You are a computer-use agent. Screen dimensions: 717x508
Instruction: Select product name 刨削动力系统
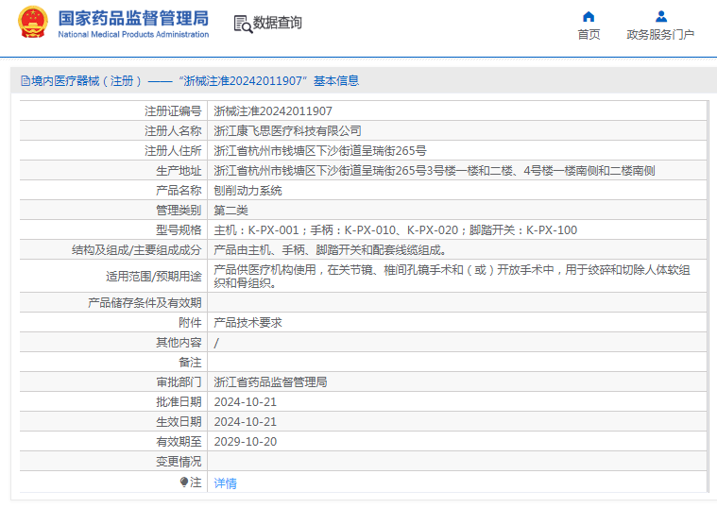[248, 191]
